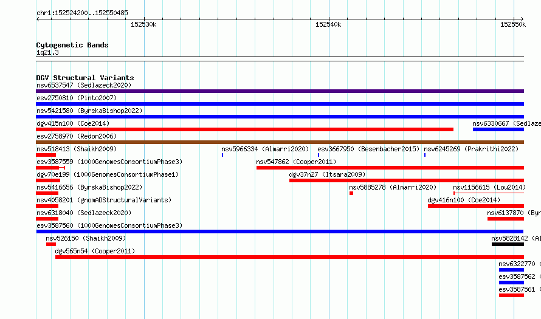
Task: Click the blue nsv5421580 variant bar
Action: point(280,117)
